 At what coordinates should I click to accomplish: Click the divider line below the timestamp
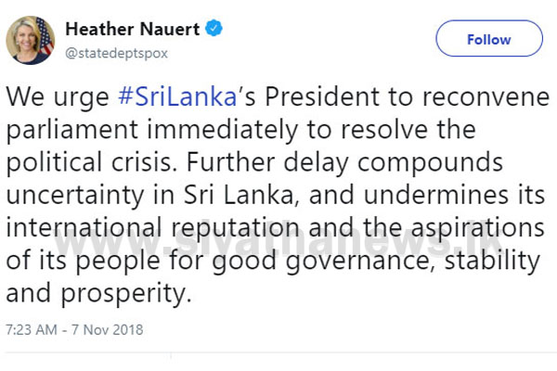(x=278, y=352)
